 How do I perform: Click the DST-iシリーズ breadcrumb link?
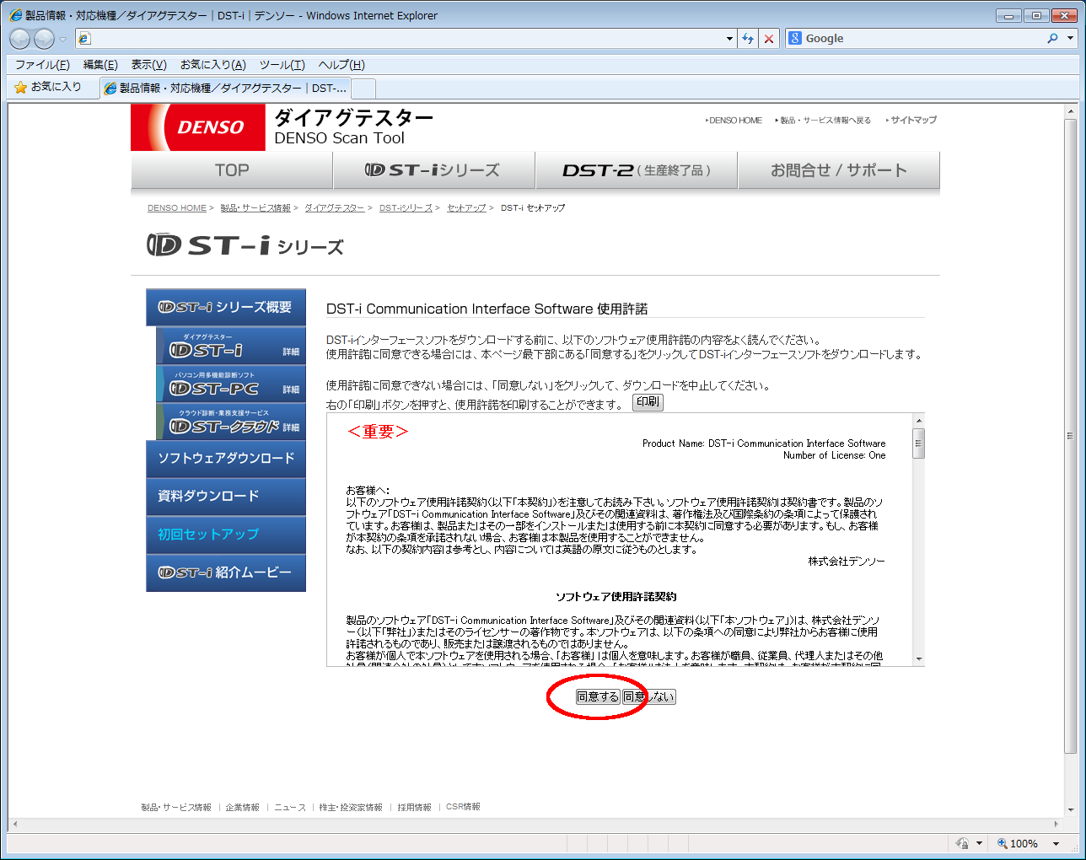[x=406, y=208]
